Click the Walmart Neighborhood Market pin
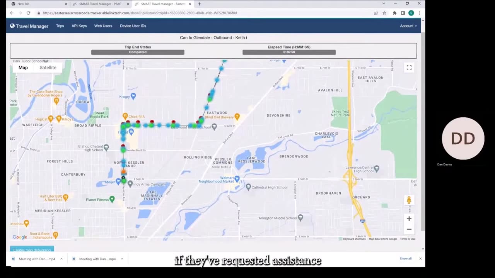Screen dimensions: 495x278 click(x=237, y=179)
